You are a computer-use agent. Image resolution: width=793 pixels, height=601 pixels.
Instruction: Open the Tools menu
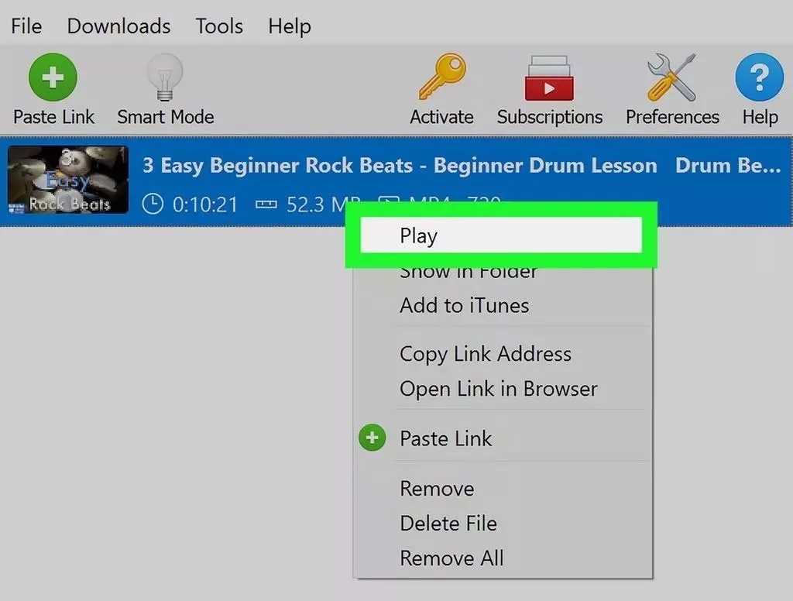coord(218,26)
